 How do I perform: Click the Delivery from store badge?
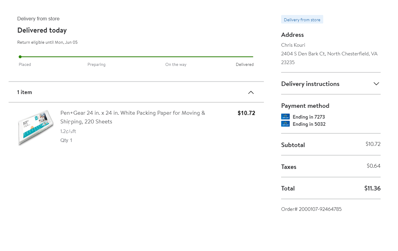pos(302,20)
